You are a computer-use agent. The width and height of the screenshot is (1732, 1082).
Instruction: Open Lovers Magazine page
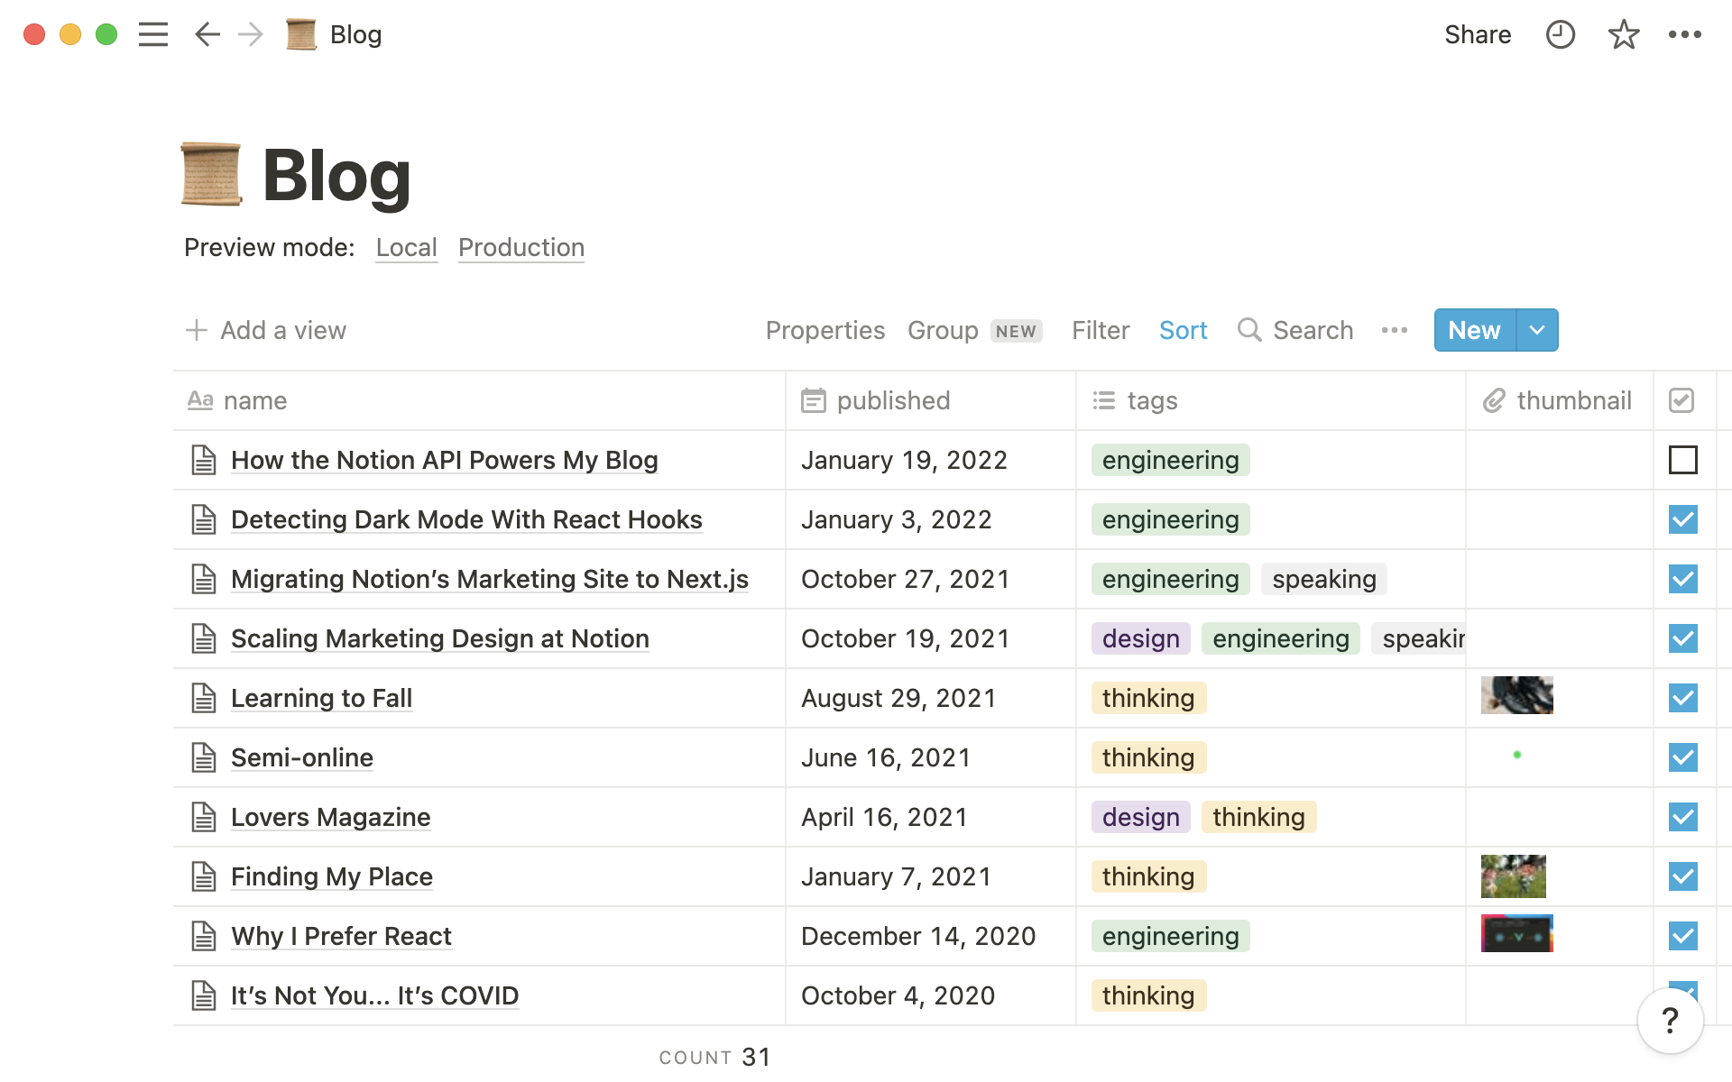[331, 817]
